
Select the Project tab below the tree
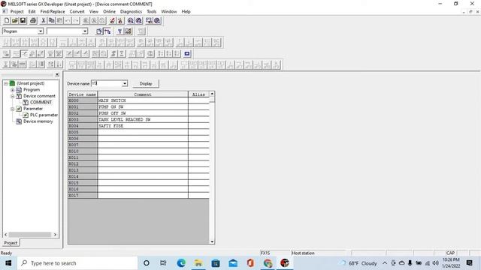pyautogui.click(x=11, y=243)
